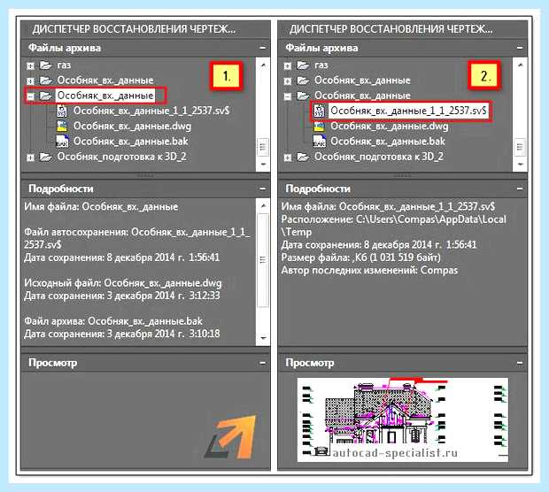Click 'Имя файла: Особняк_вх._данные' in the left details
549x492 pixels.
point(101,206)
